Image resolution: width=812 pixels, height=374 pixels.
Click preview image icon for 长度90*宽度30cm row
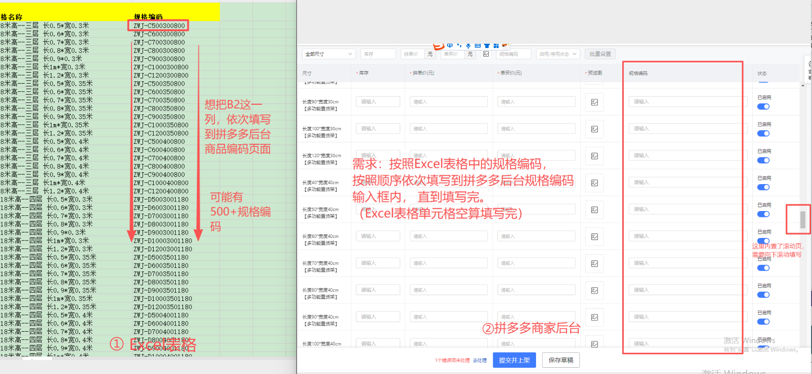tap(594, 102)
